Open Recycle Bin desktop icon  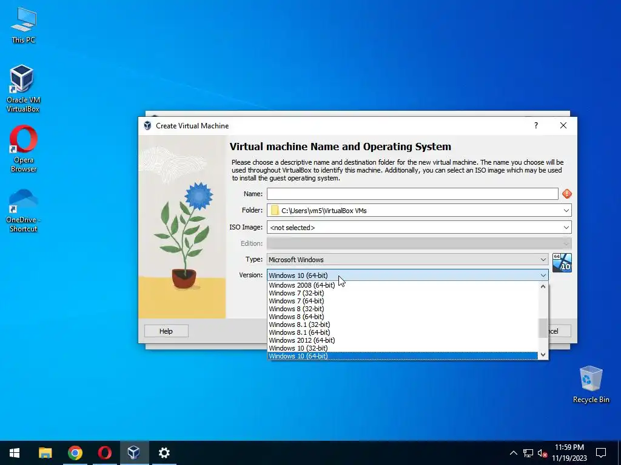point(591,384)
